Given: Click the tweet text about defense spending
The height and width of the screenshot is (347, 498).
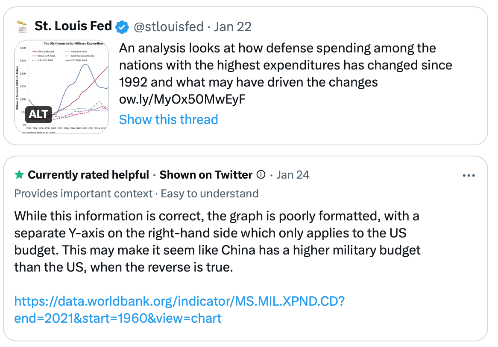Looking at the screenshot, I should [278, 65].
